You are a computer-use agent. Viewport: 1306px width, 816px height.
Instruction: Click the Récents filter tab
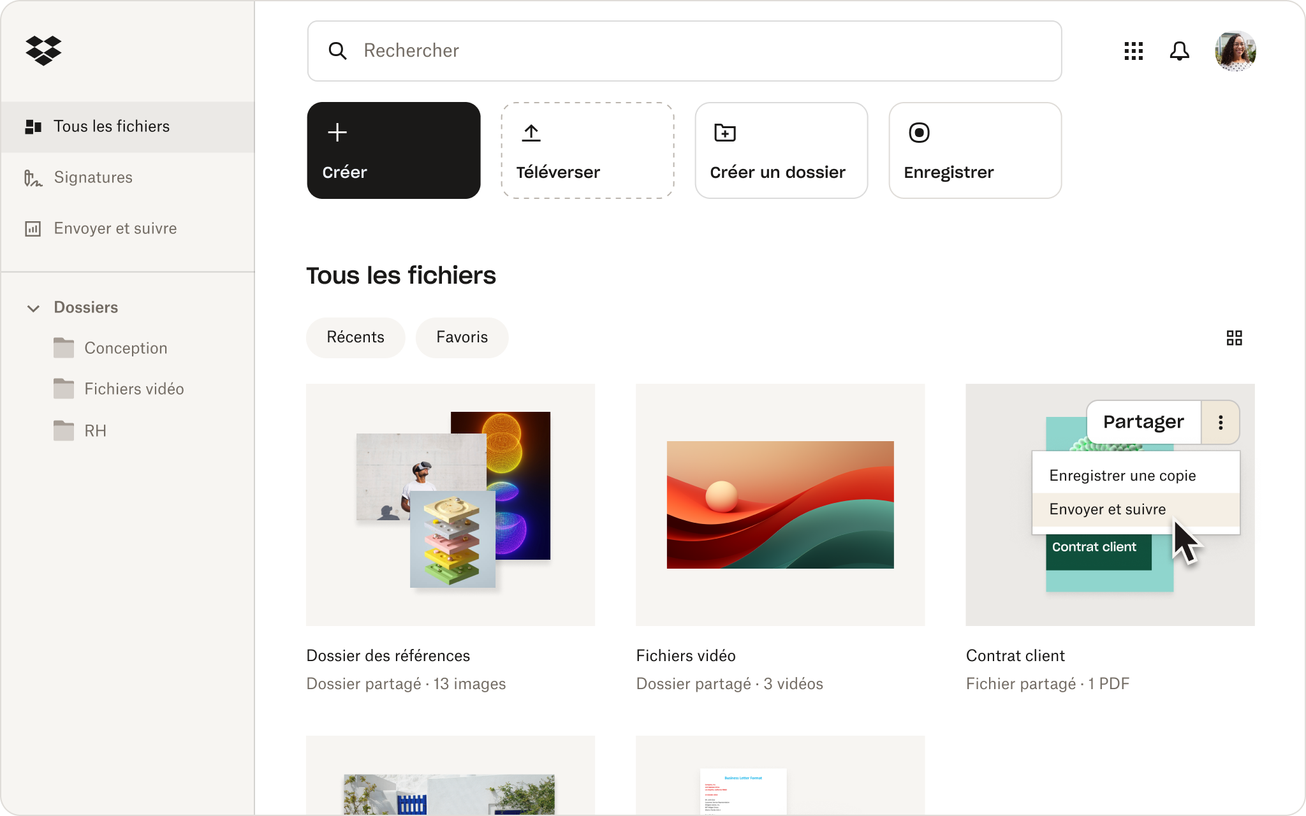(355, 337)
